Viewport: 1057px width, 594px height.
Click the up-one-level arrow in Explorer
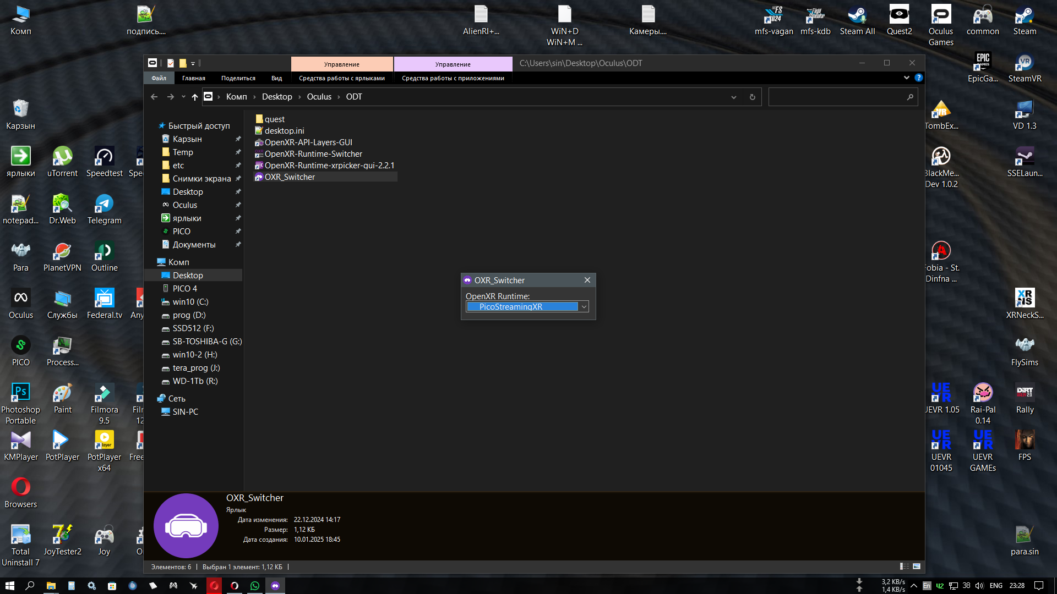194,97
